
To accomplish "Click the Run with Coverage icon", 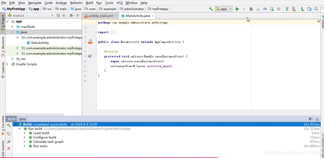I will pos(258,9).
